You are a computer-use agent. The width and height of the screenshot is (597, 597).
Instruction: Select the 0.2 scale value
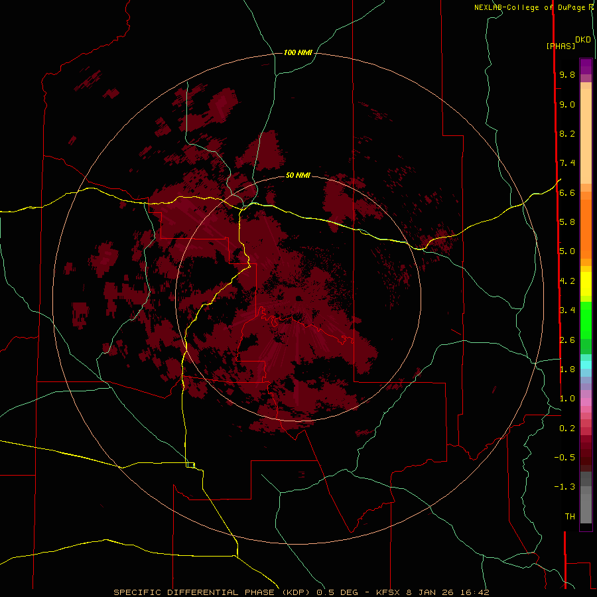(567, 429)
